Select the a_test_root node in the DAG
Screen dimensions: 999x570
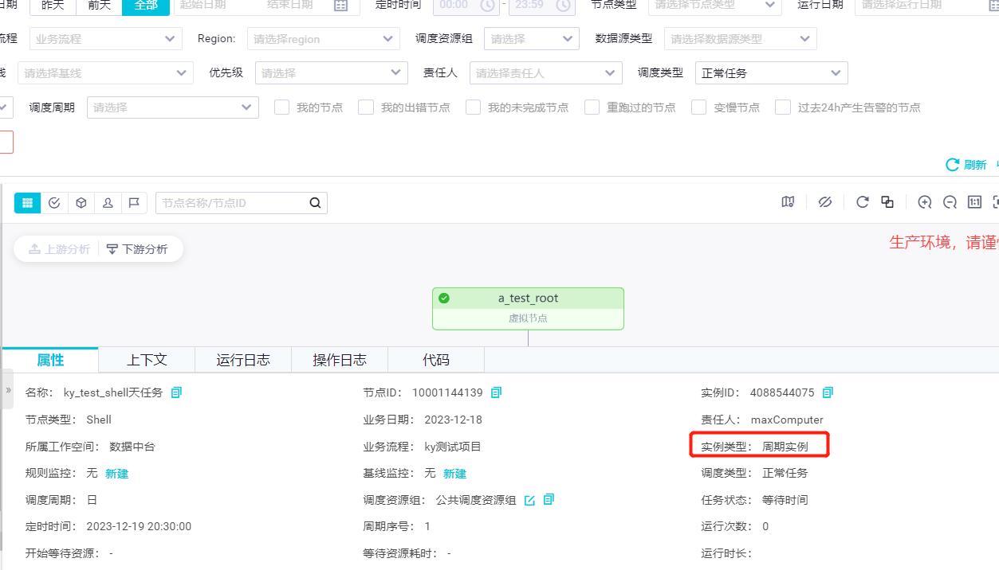pos(528,308)
